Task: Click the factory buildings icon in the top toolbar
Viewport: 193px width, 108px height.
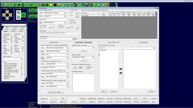Action: 3,5
